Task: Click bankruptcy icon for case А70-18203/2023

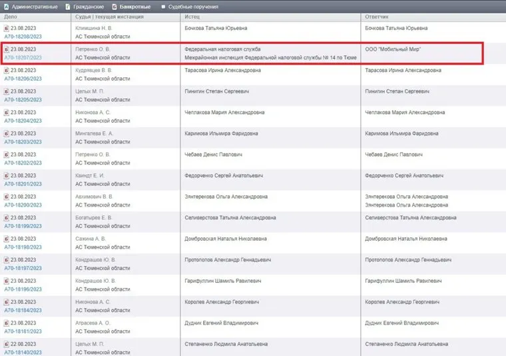Action: tap(7, 133)
